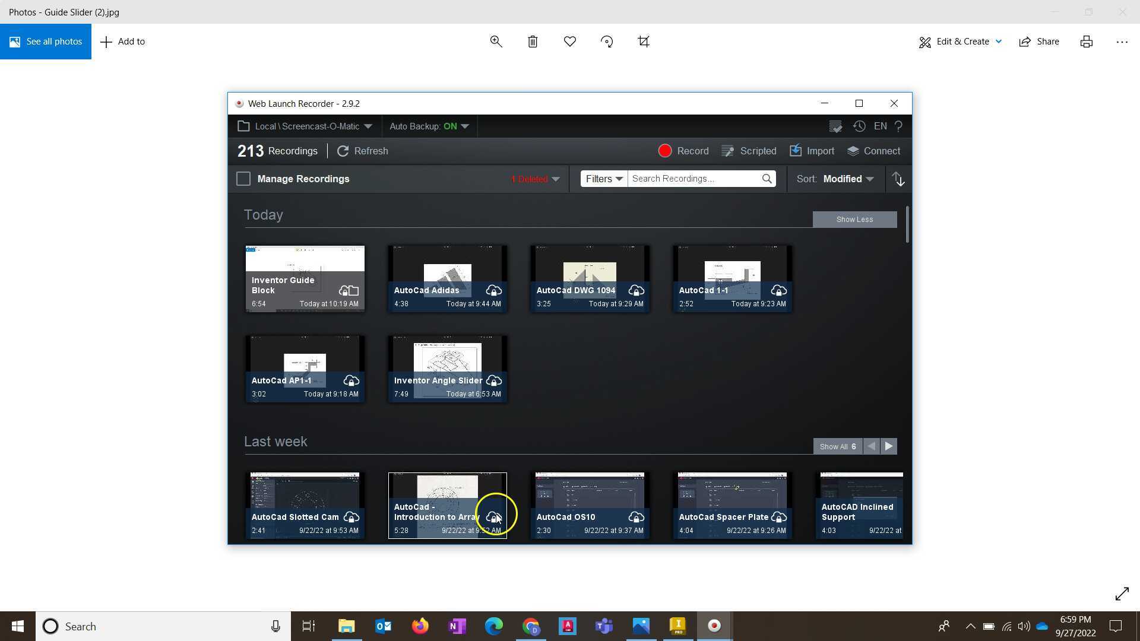Print the photo using the printer icon
This screenshot has height=641, width=1140.
tap(1086, 42)
